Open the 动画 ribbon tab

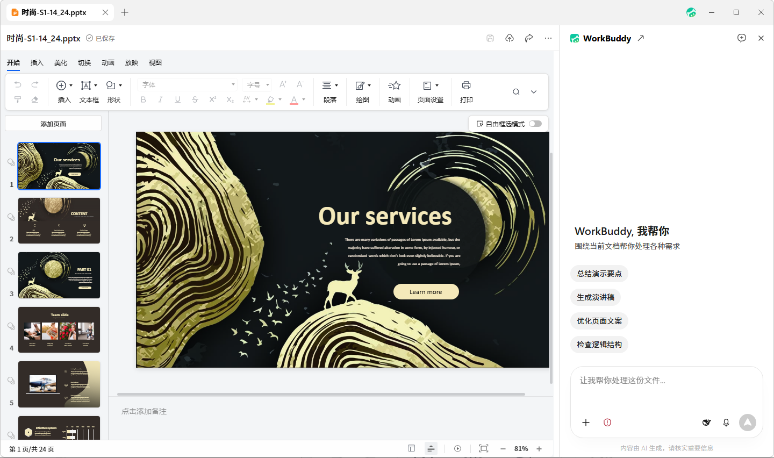[x=108, y=63]
